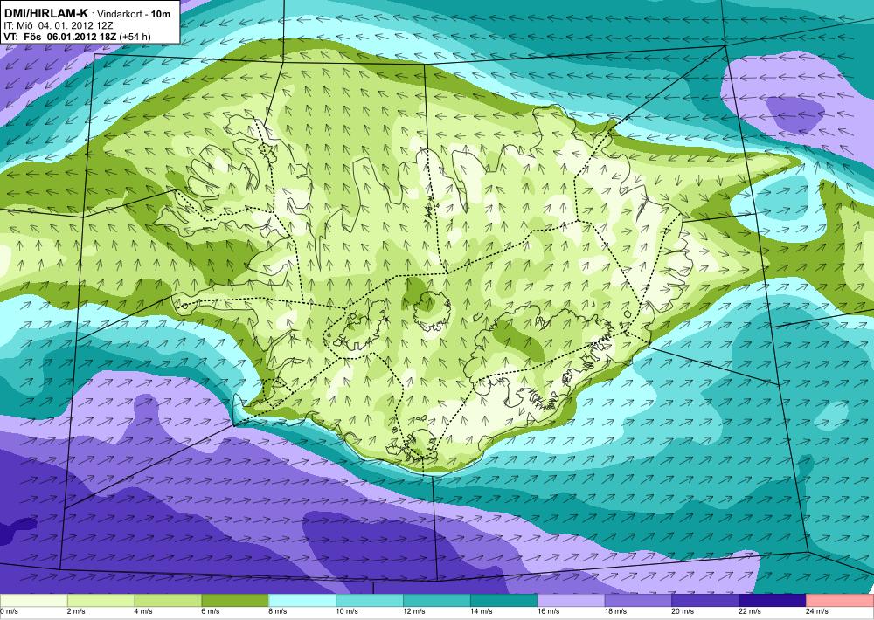Click the '6 m/s' legend label

pyautogui.click(x=211, y=611)
